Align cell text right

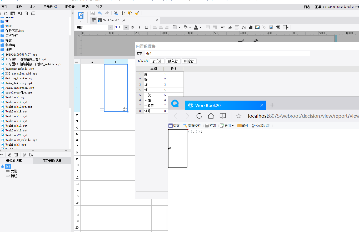pos(167,27)
